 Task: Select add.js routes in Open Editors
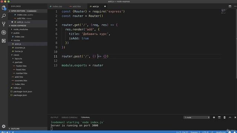click(x=28, y=22)
